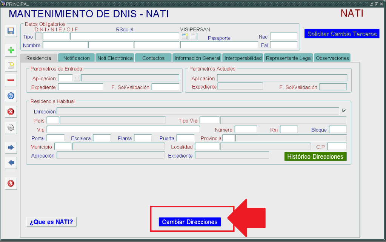Click the blue question mark query icon
The image size is (386, 242).
[x=11, y=96]
